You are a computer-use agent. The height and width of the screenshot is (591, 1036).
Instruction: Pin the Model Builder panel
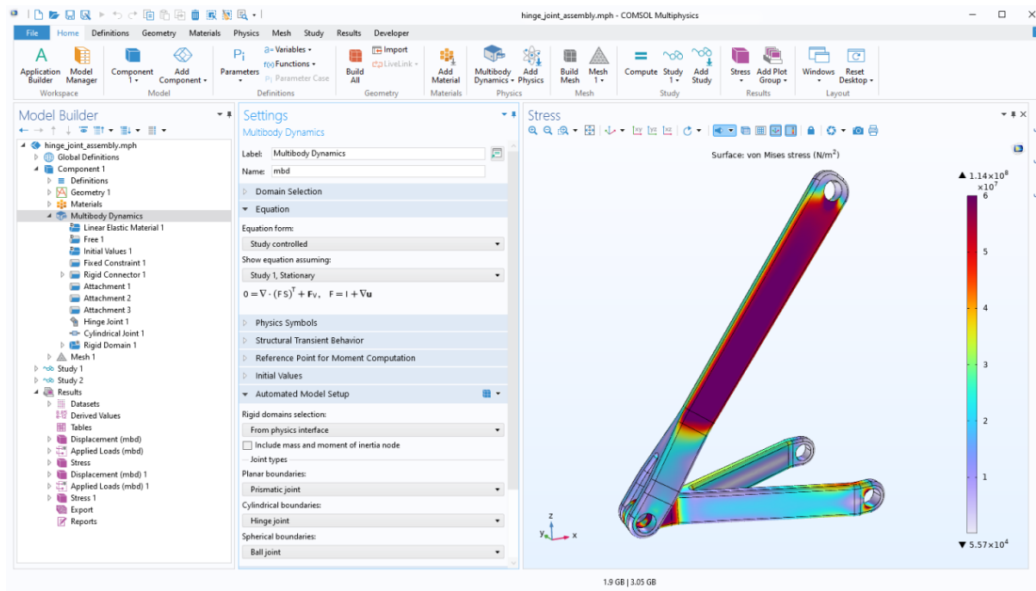[229, 114]
